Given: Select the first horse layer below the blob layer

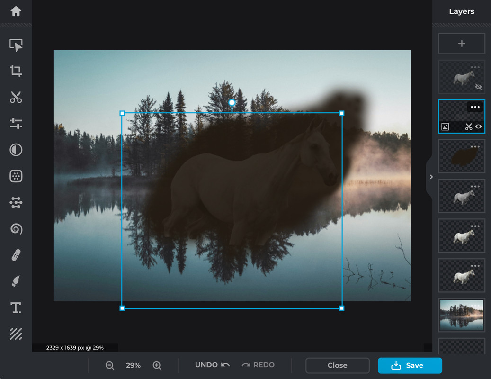Looking at the screenshot, I should coord(462,196).
